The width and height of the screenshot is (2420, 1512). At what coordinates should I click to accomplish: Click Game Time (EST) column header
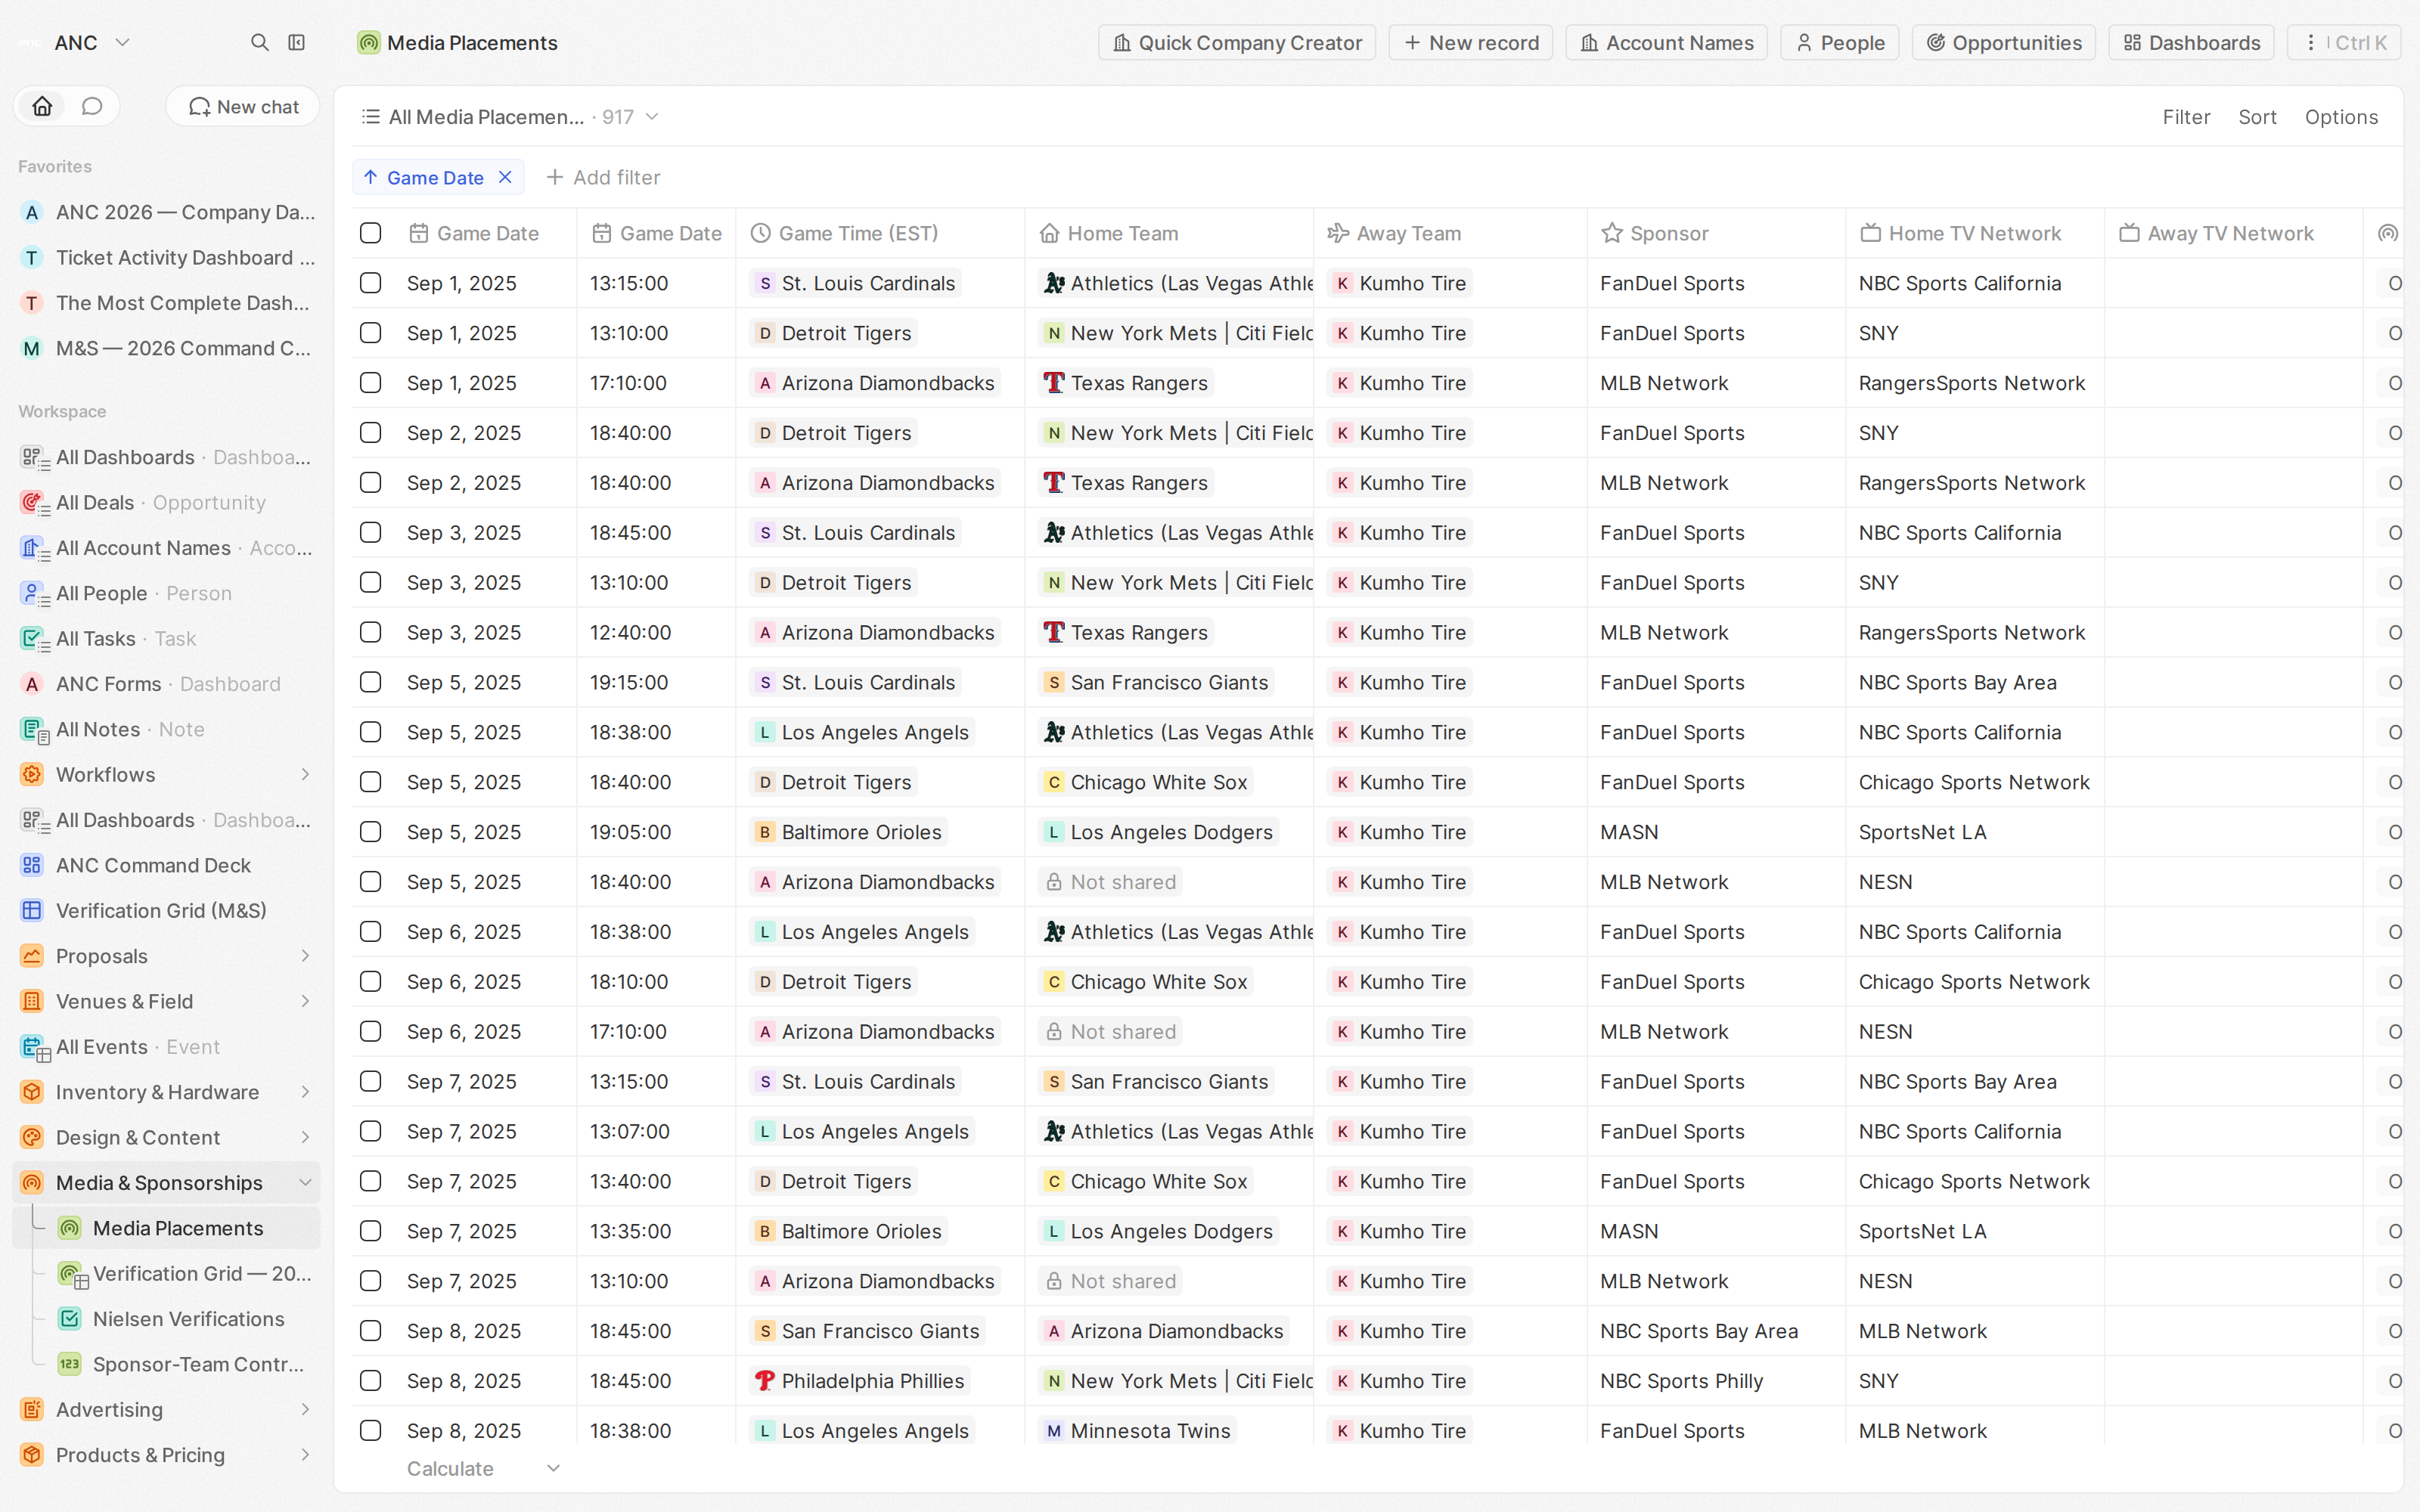(x=880, y=233)
